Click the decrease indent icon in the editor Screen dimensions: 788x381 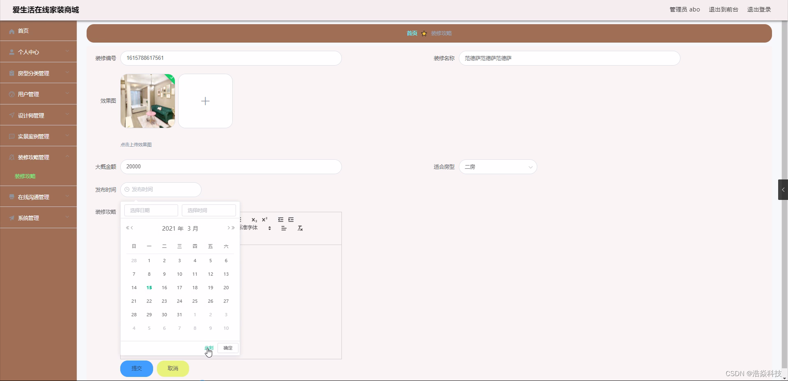point(281,220)
